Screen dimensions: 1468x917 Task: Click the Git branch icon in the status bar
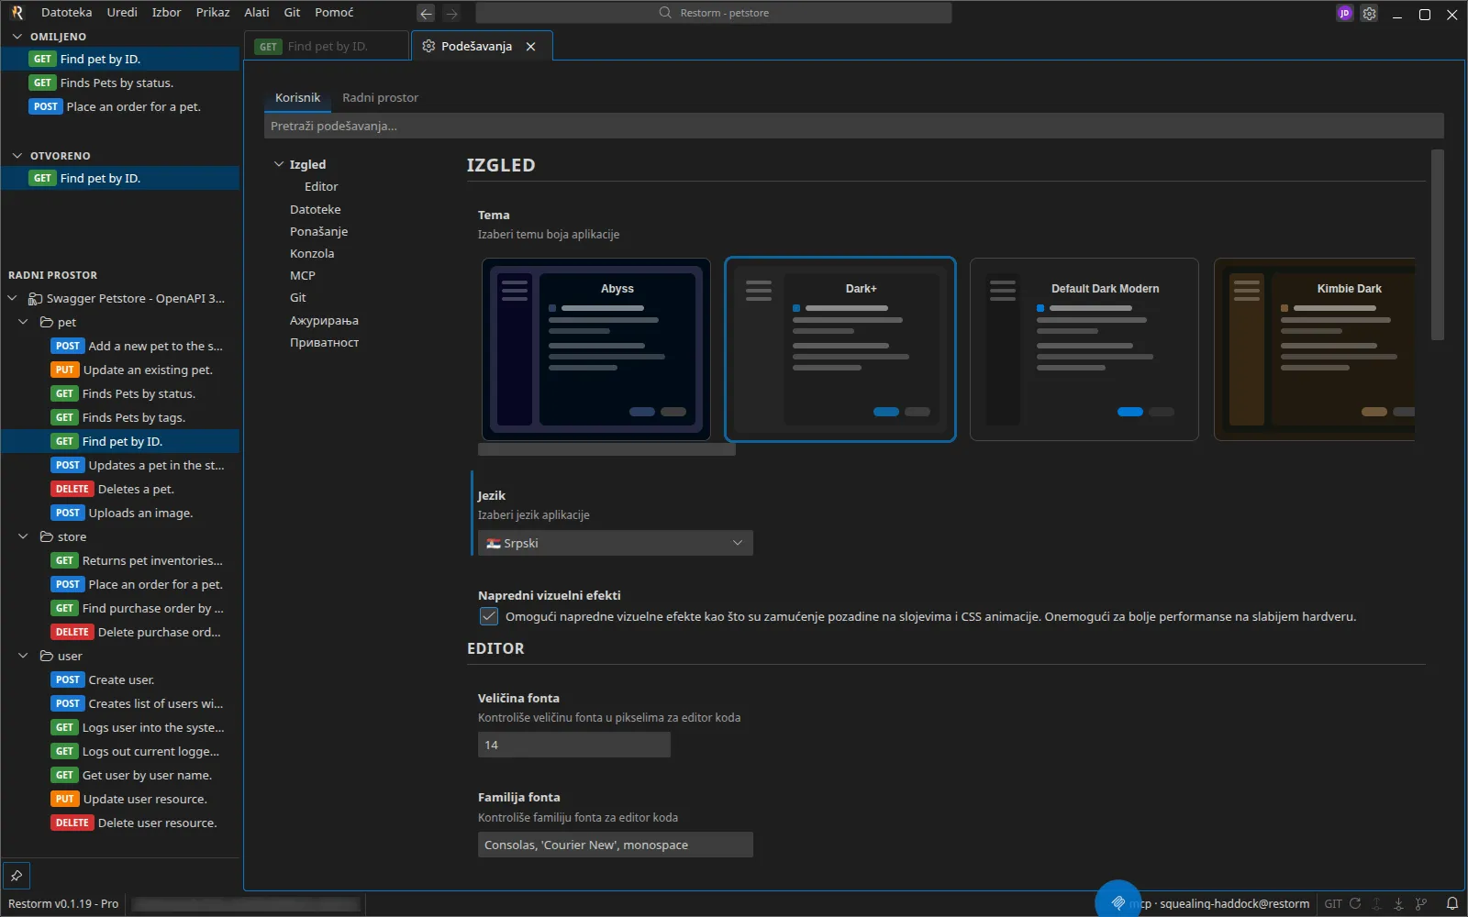(x=1421, y=903)
